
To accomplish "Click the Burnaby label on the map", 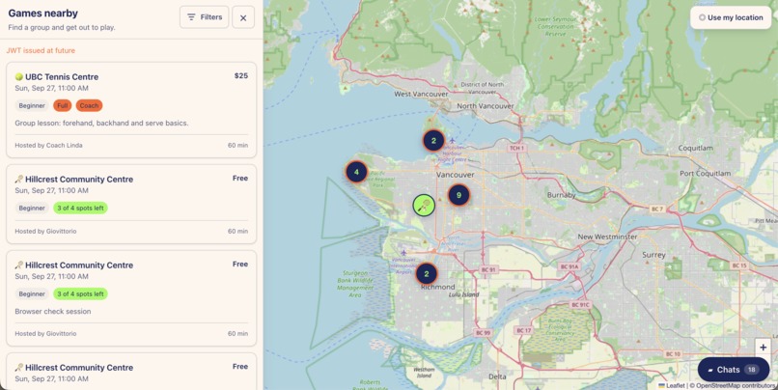I will click(561, 195).
